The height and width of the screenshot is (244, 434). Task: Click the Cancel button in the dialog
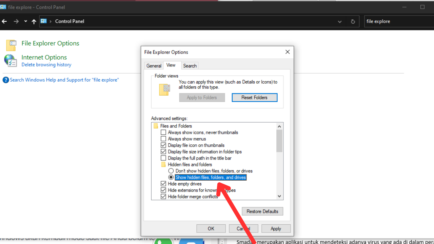pos(243,229)
